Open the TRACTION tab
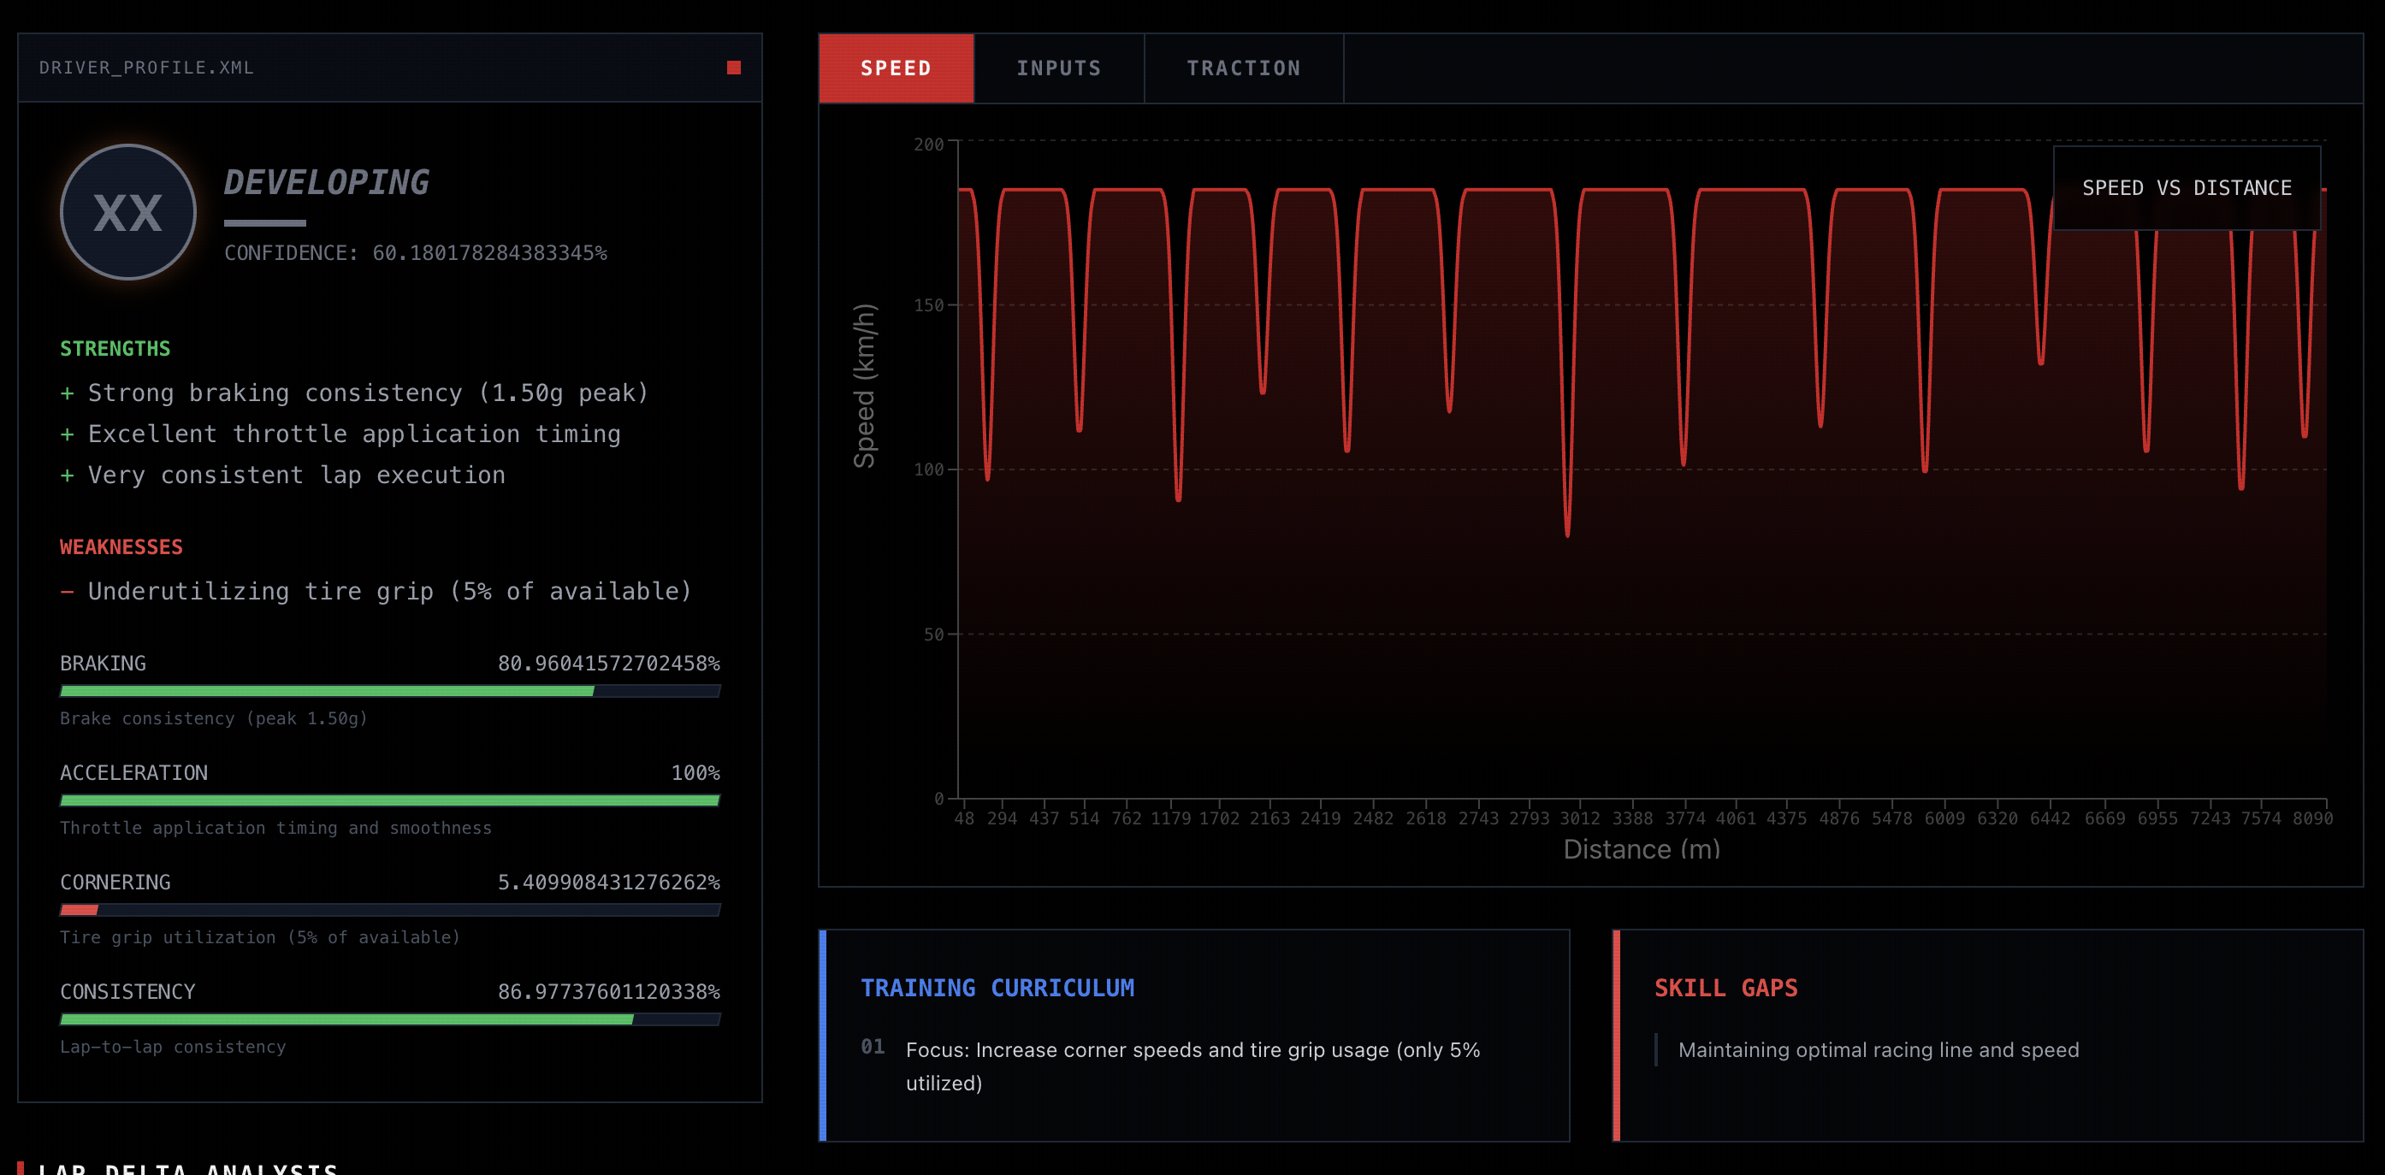 tap(1242, 68)
